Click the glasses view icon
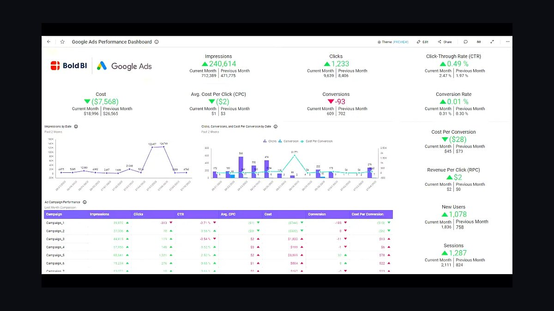 tap(479, 42)
